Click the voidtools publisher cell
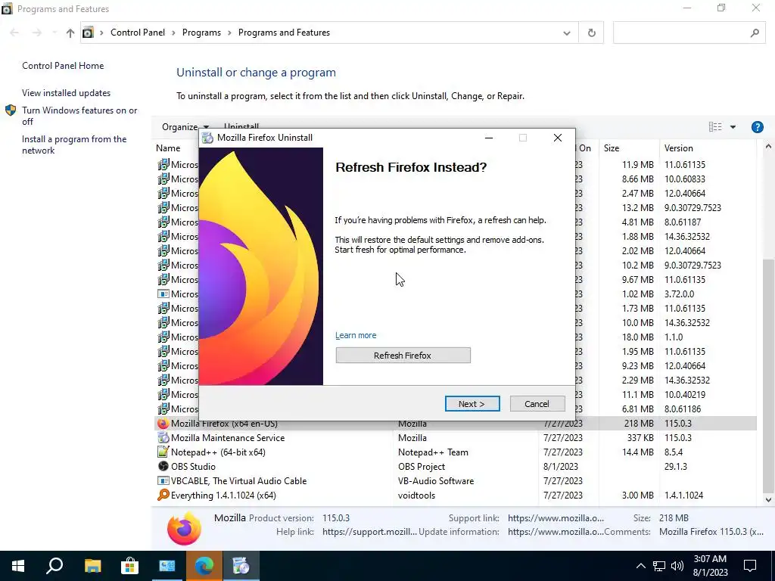The height and width of the screenshot is (581, 775). click(417, 495)
